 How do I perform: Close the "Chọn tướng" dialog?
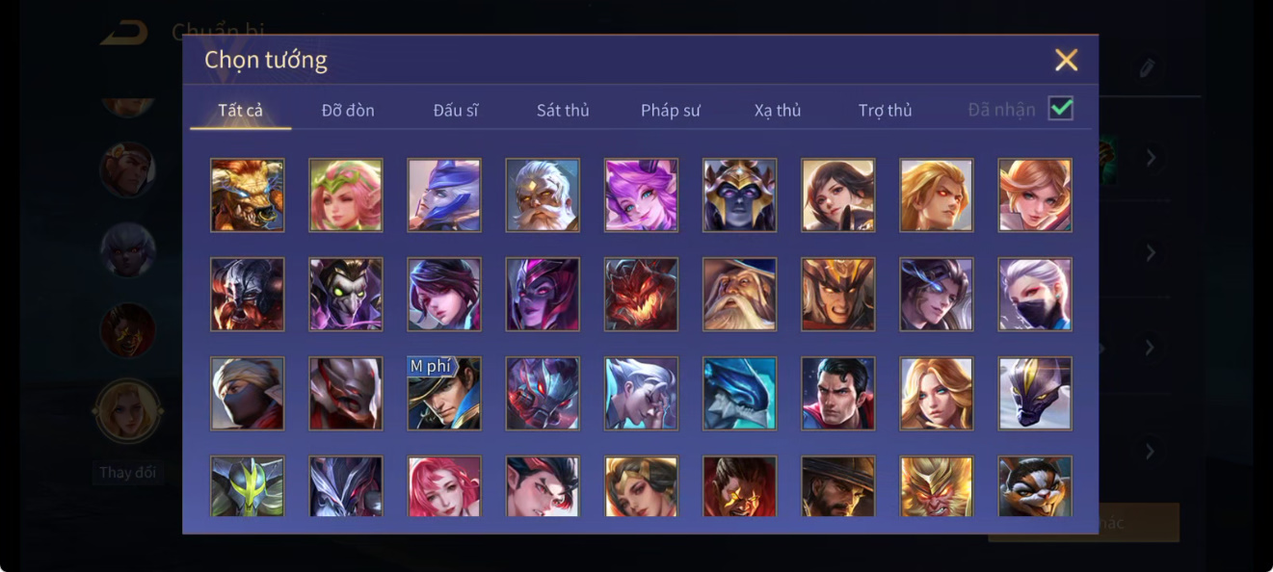click(1066, 60)
